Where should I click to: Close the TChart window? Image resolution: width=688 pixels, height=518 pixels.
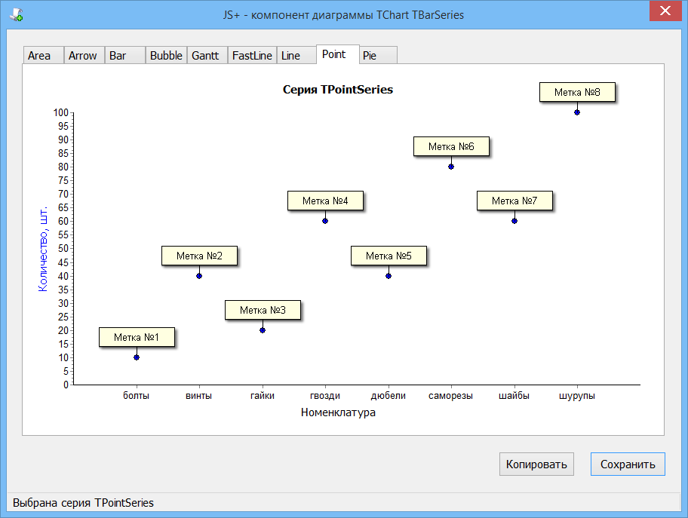665,11
